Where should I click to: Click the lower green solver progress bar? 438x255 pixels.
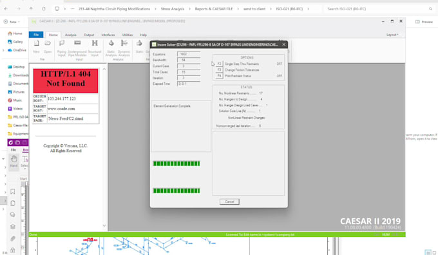tap(176, 191)
